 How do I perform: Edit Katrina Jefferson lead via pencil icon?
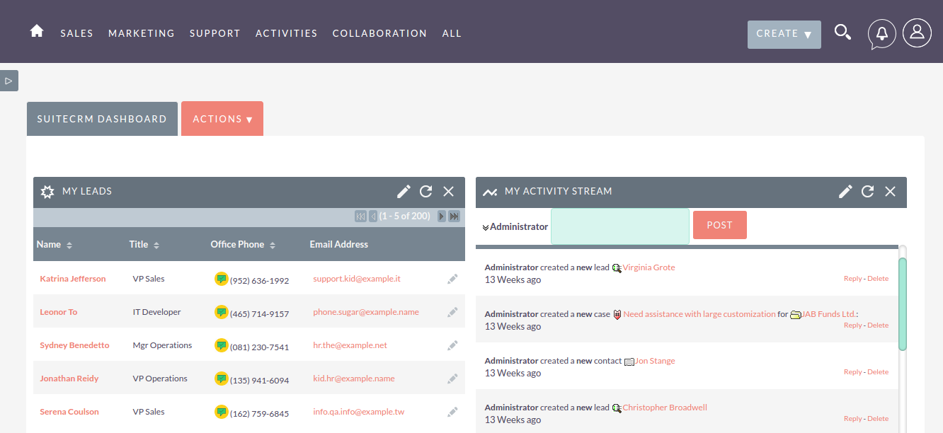(x=453, y=279)
